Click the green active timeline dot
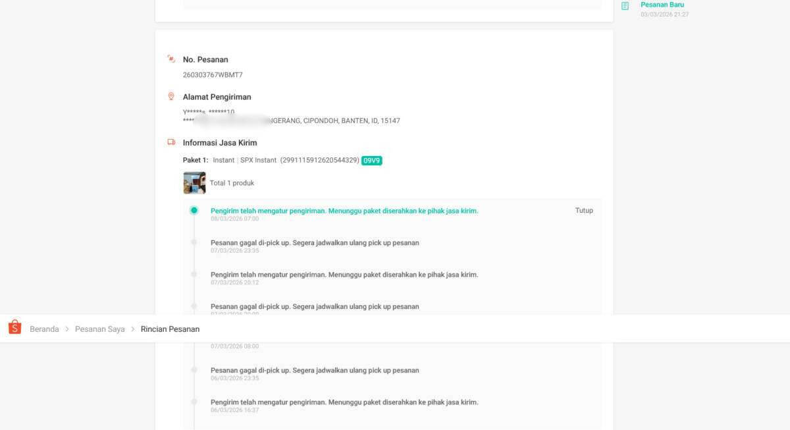Viewport: 790px width, 430px height. (x=194, y=211)
